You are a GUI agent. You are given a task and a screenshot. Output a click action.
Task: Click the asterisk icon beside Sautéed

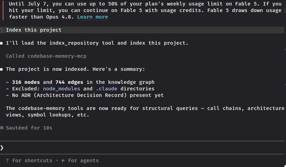click(2, 128)
